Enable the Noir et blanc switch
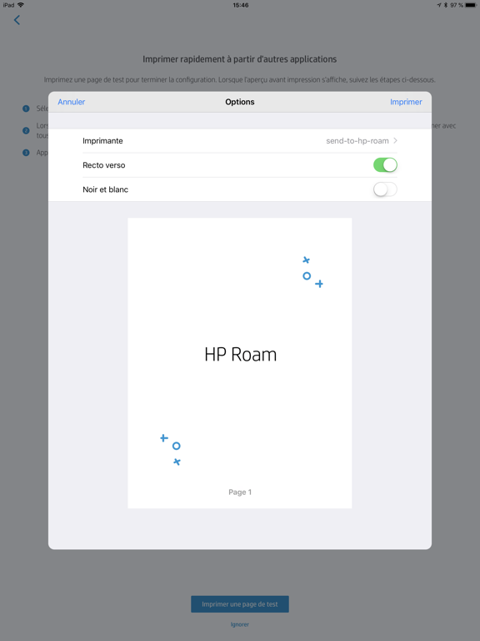480x641 pixels. 385,189
